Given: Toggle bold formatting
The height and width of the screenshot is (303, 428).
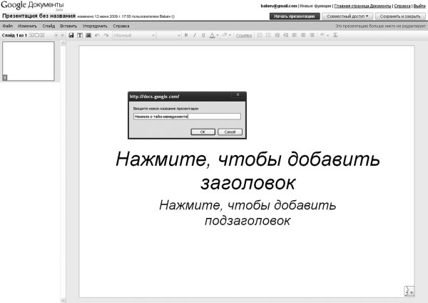Looking at the screenshot, I should pos(186,35).
